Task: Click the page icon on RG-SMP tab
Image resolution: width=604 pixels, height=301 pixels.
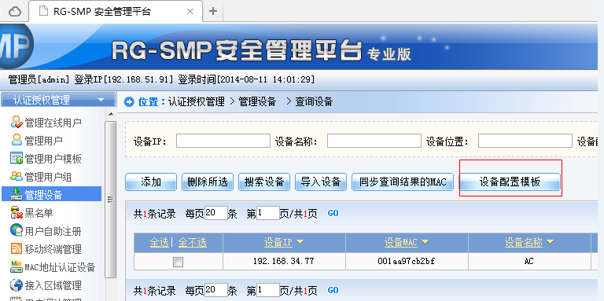Action: pyautogui.click(x=43, y=11)
